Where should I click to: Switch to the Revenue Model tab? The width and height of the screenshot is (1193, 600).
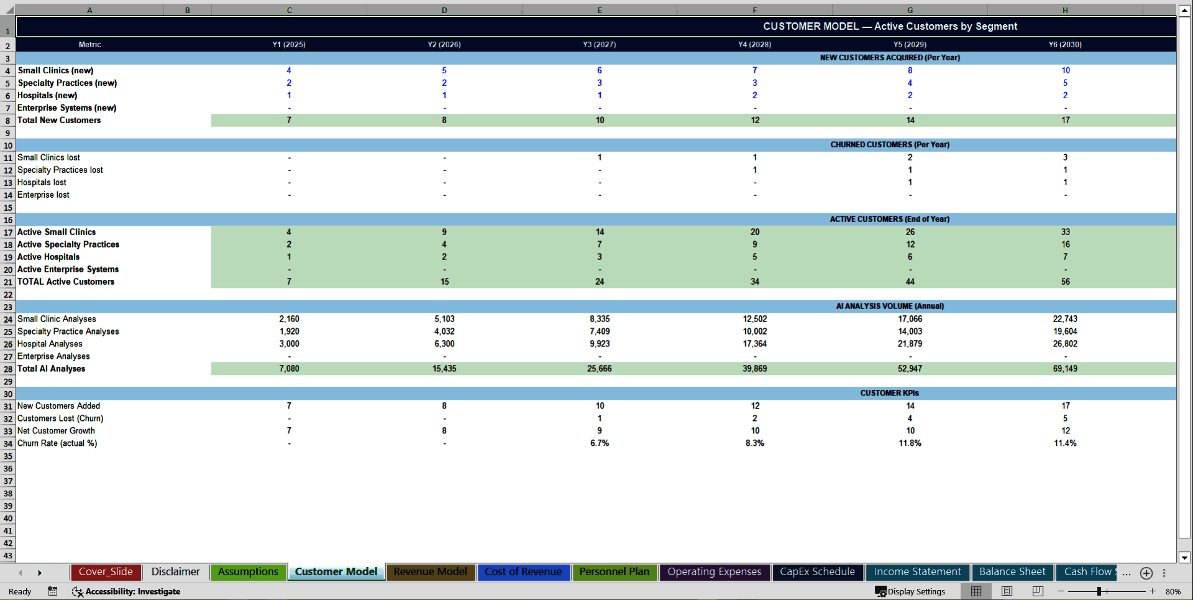pyautogui.click(x=431, y=572)
